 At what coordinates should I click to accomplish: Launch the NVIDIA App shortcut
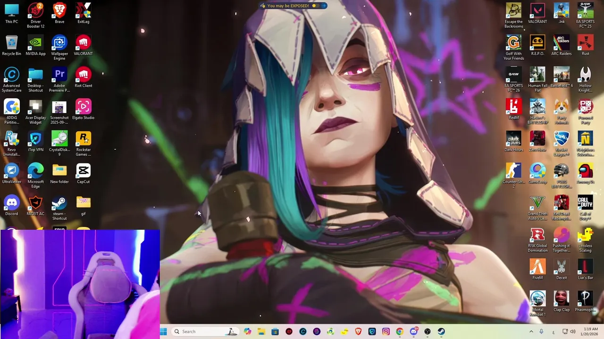coord(35,45)
